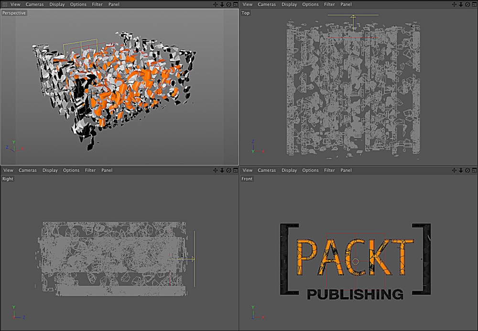
Task: Click the dotted grip handle left of Perspective View menu
Action: [x=5, y=4]
